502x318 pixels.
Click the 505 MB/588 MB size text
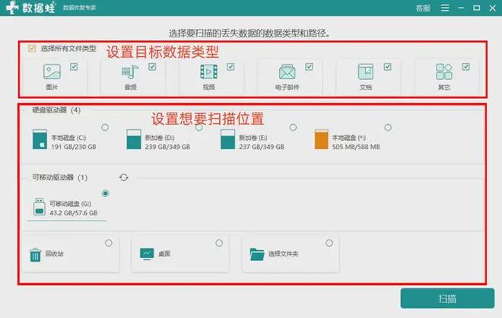tap(356, 147)
